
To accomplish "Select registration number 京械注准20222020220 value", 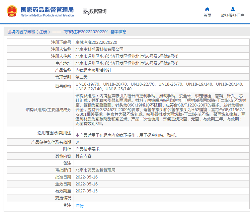I will pyautogui.click(x=96, y=42).
